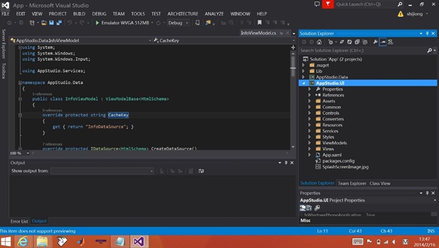Viewport: 439px width, 248px height.
Task: Click the Undo arrow in the toolbar
Action: click(x=69, y=23)
